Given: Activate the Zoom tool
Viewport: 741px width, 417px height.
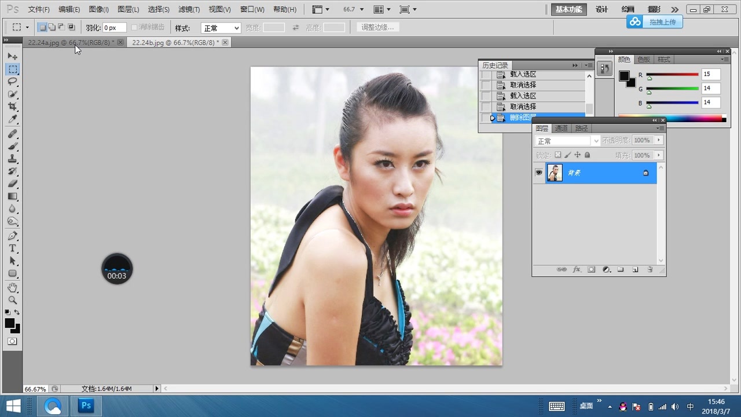Looking at the screenshot, I should [12, 300].
